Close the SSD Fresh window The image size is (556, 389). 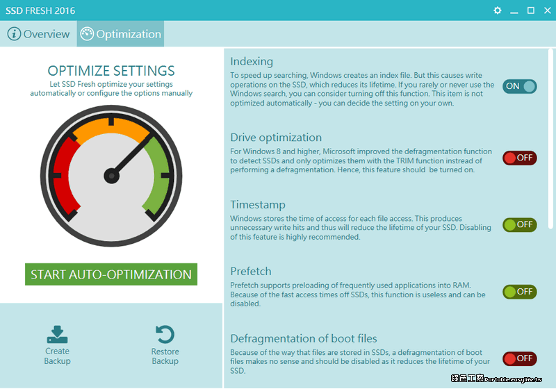coord(548,10)
